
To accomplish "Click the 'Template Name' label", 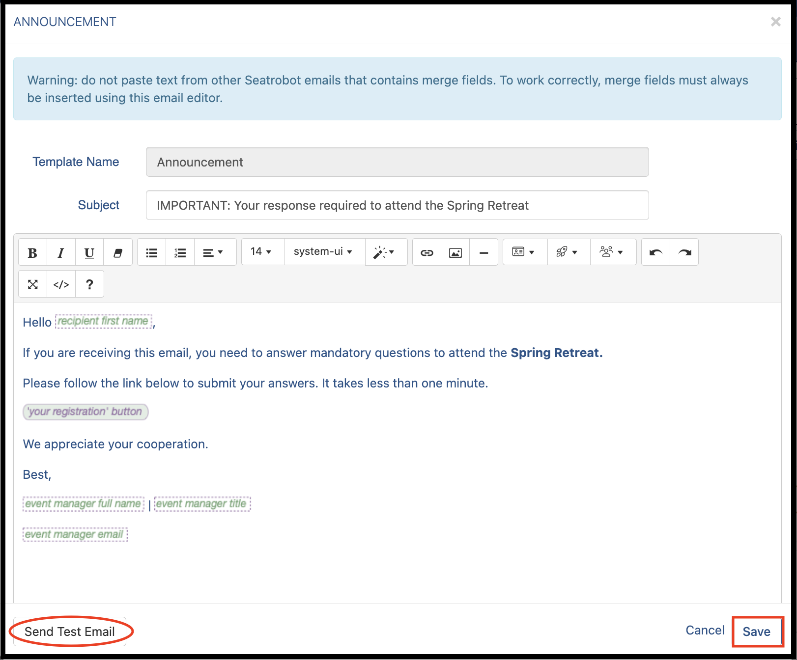I will click(76, 162).
